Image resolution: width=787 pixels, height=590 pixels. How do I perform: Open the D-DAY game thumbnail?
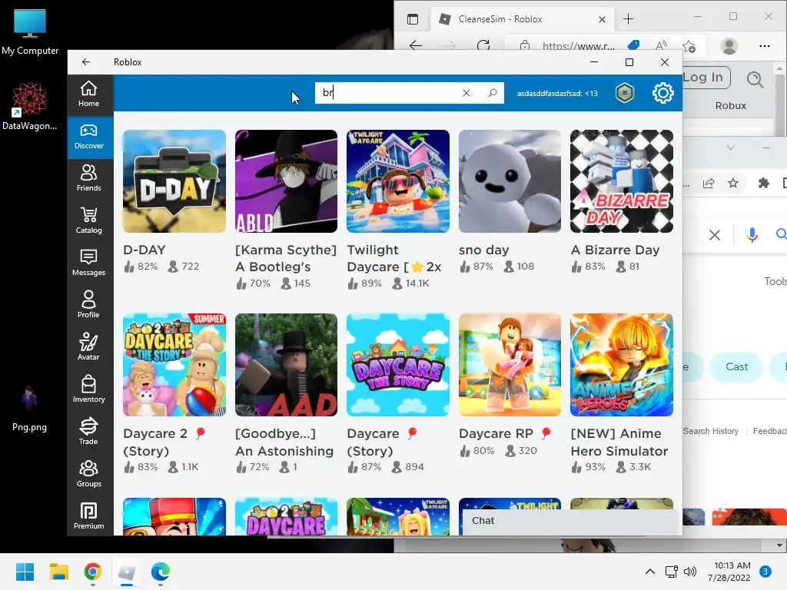click(174, 181)
